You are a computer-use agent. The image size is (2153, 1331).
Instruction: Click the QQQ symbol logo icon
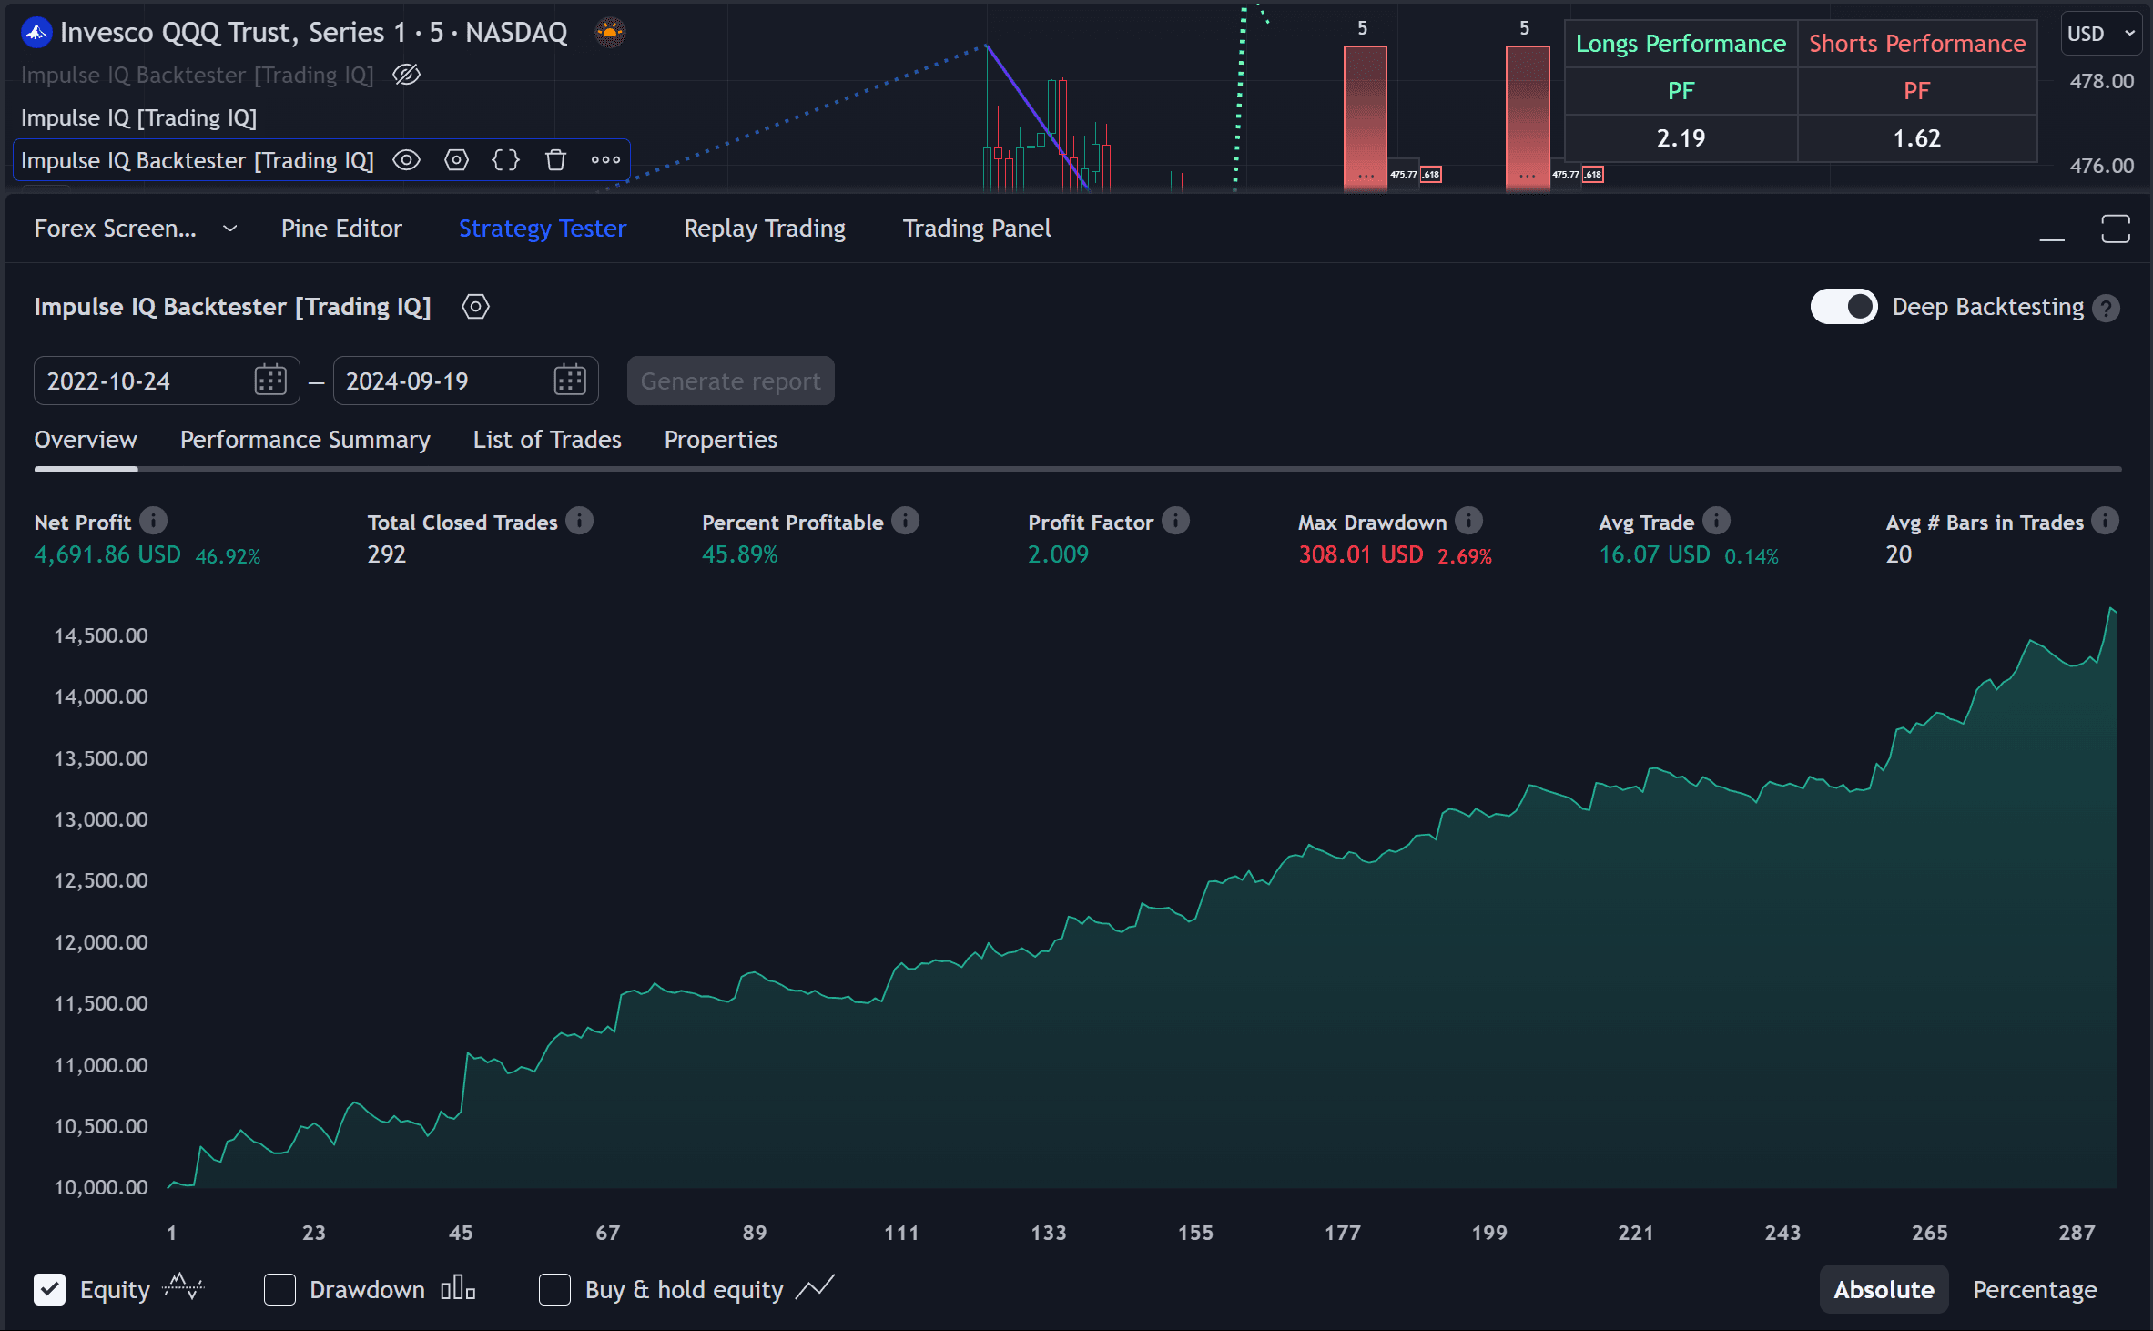[x=36, y=33]
